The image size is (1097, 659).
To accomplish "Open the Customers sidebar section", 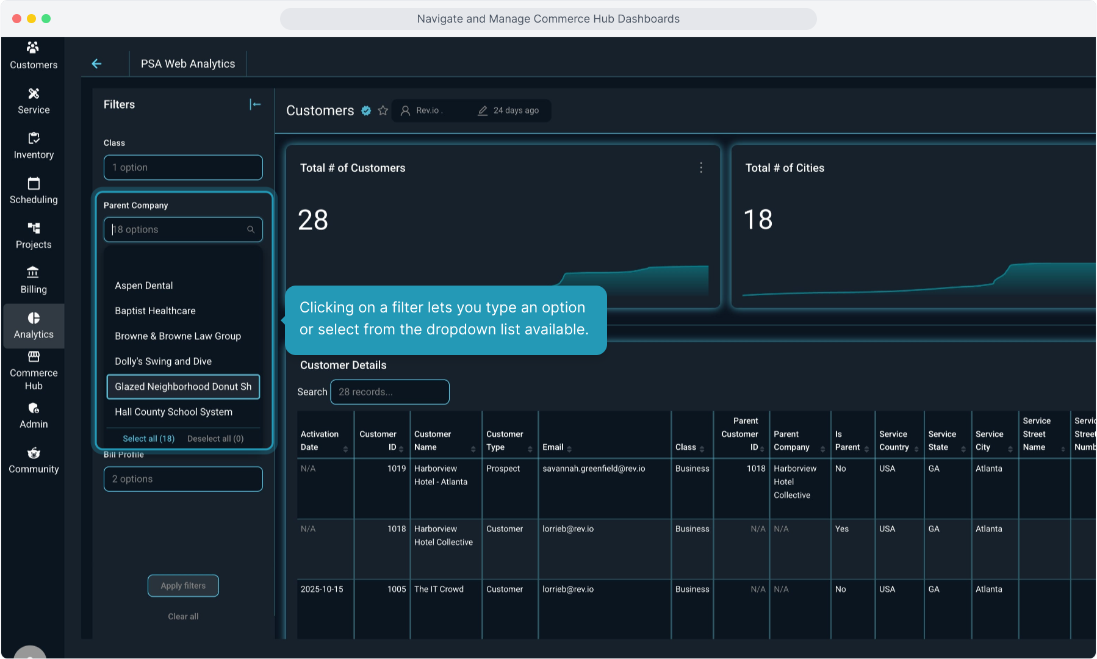I will 34,55.
